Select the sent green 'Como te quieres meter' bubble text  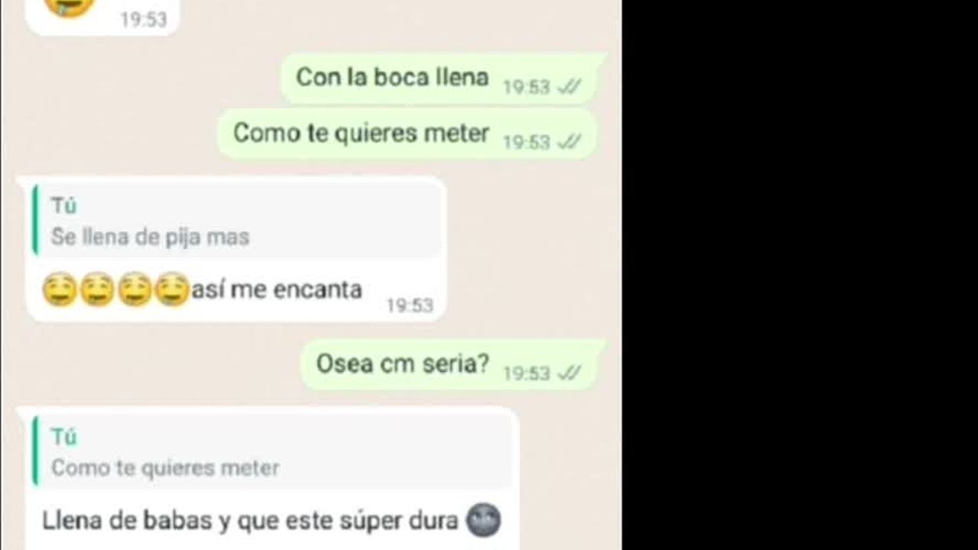[x=361, y=133]
